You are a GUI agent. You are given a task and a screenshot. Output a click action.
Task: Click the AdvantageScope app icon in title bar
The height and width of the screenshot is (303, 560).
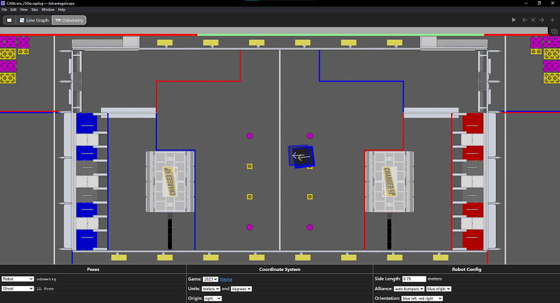point(3,3)
